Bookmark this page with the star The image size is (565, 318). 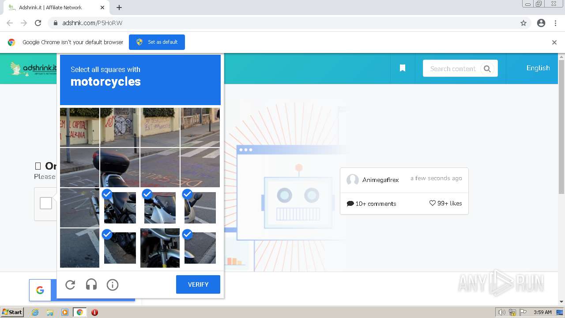pyautogui.click(x=524, y=23)
